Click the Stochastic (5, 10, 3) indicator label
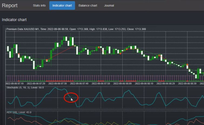 25,88
